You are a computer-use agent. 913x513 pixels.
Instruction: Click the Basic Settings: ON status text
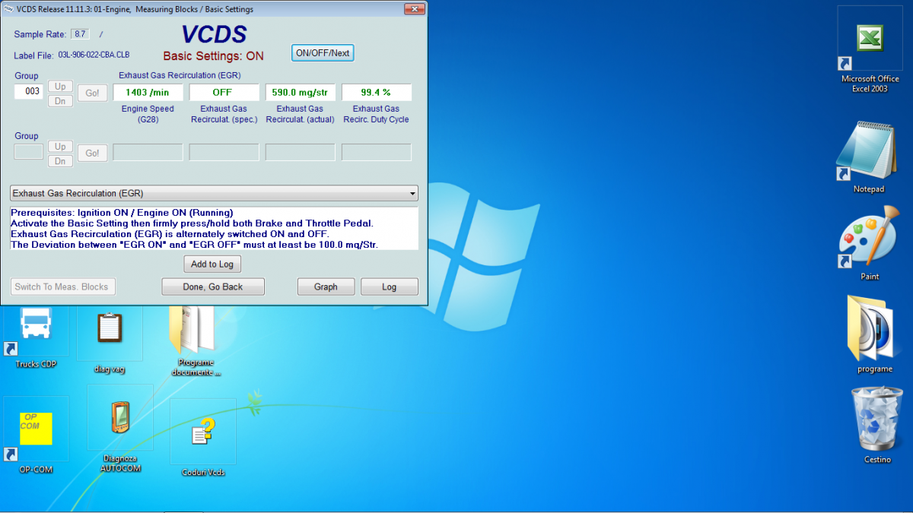point(214,56)
